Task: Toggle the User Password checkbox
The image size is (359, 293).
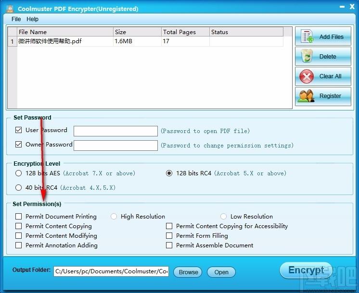Action: pos(19,130)
